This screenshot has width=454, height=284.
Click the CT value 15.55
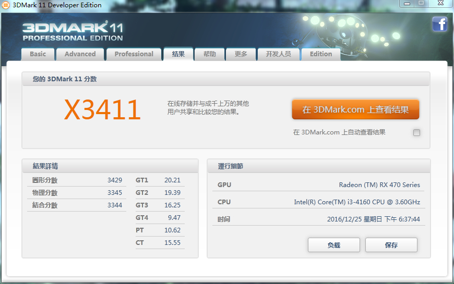pos(172,243)
